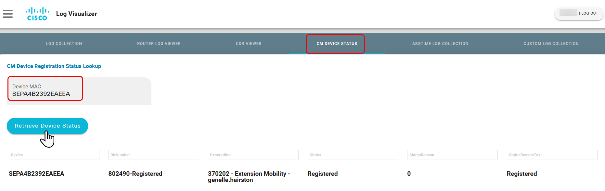
Task: Click the Device MAC input field
Action: [79, 91]
